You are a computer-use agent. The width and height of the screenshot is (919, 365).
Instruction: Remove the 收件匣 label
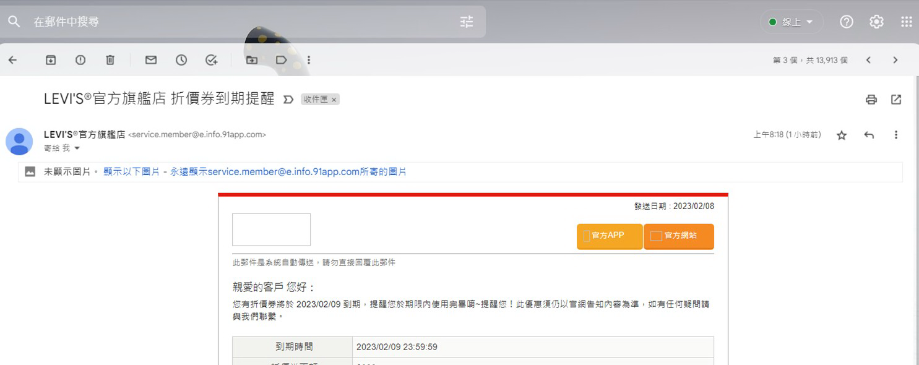(x=334, y=100)
